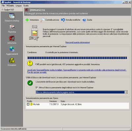Click the green checkmark status icon
This screenshot has width=132, height=131.
point(30,83)
